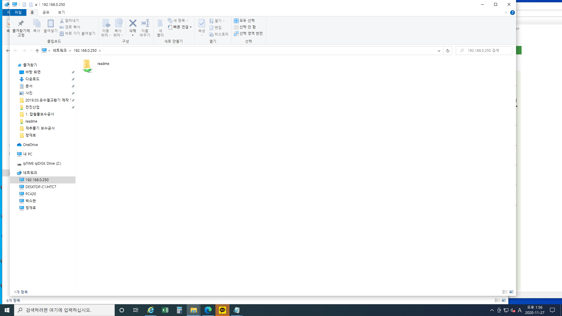Click the Rename (이름 바꾸기) icon
The width and height of the screenshot is (562, 316).
145,23
